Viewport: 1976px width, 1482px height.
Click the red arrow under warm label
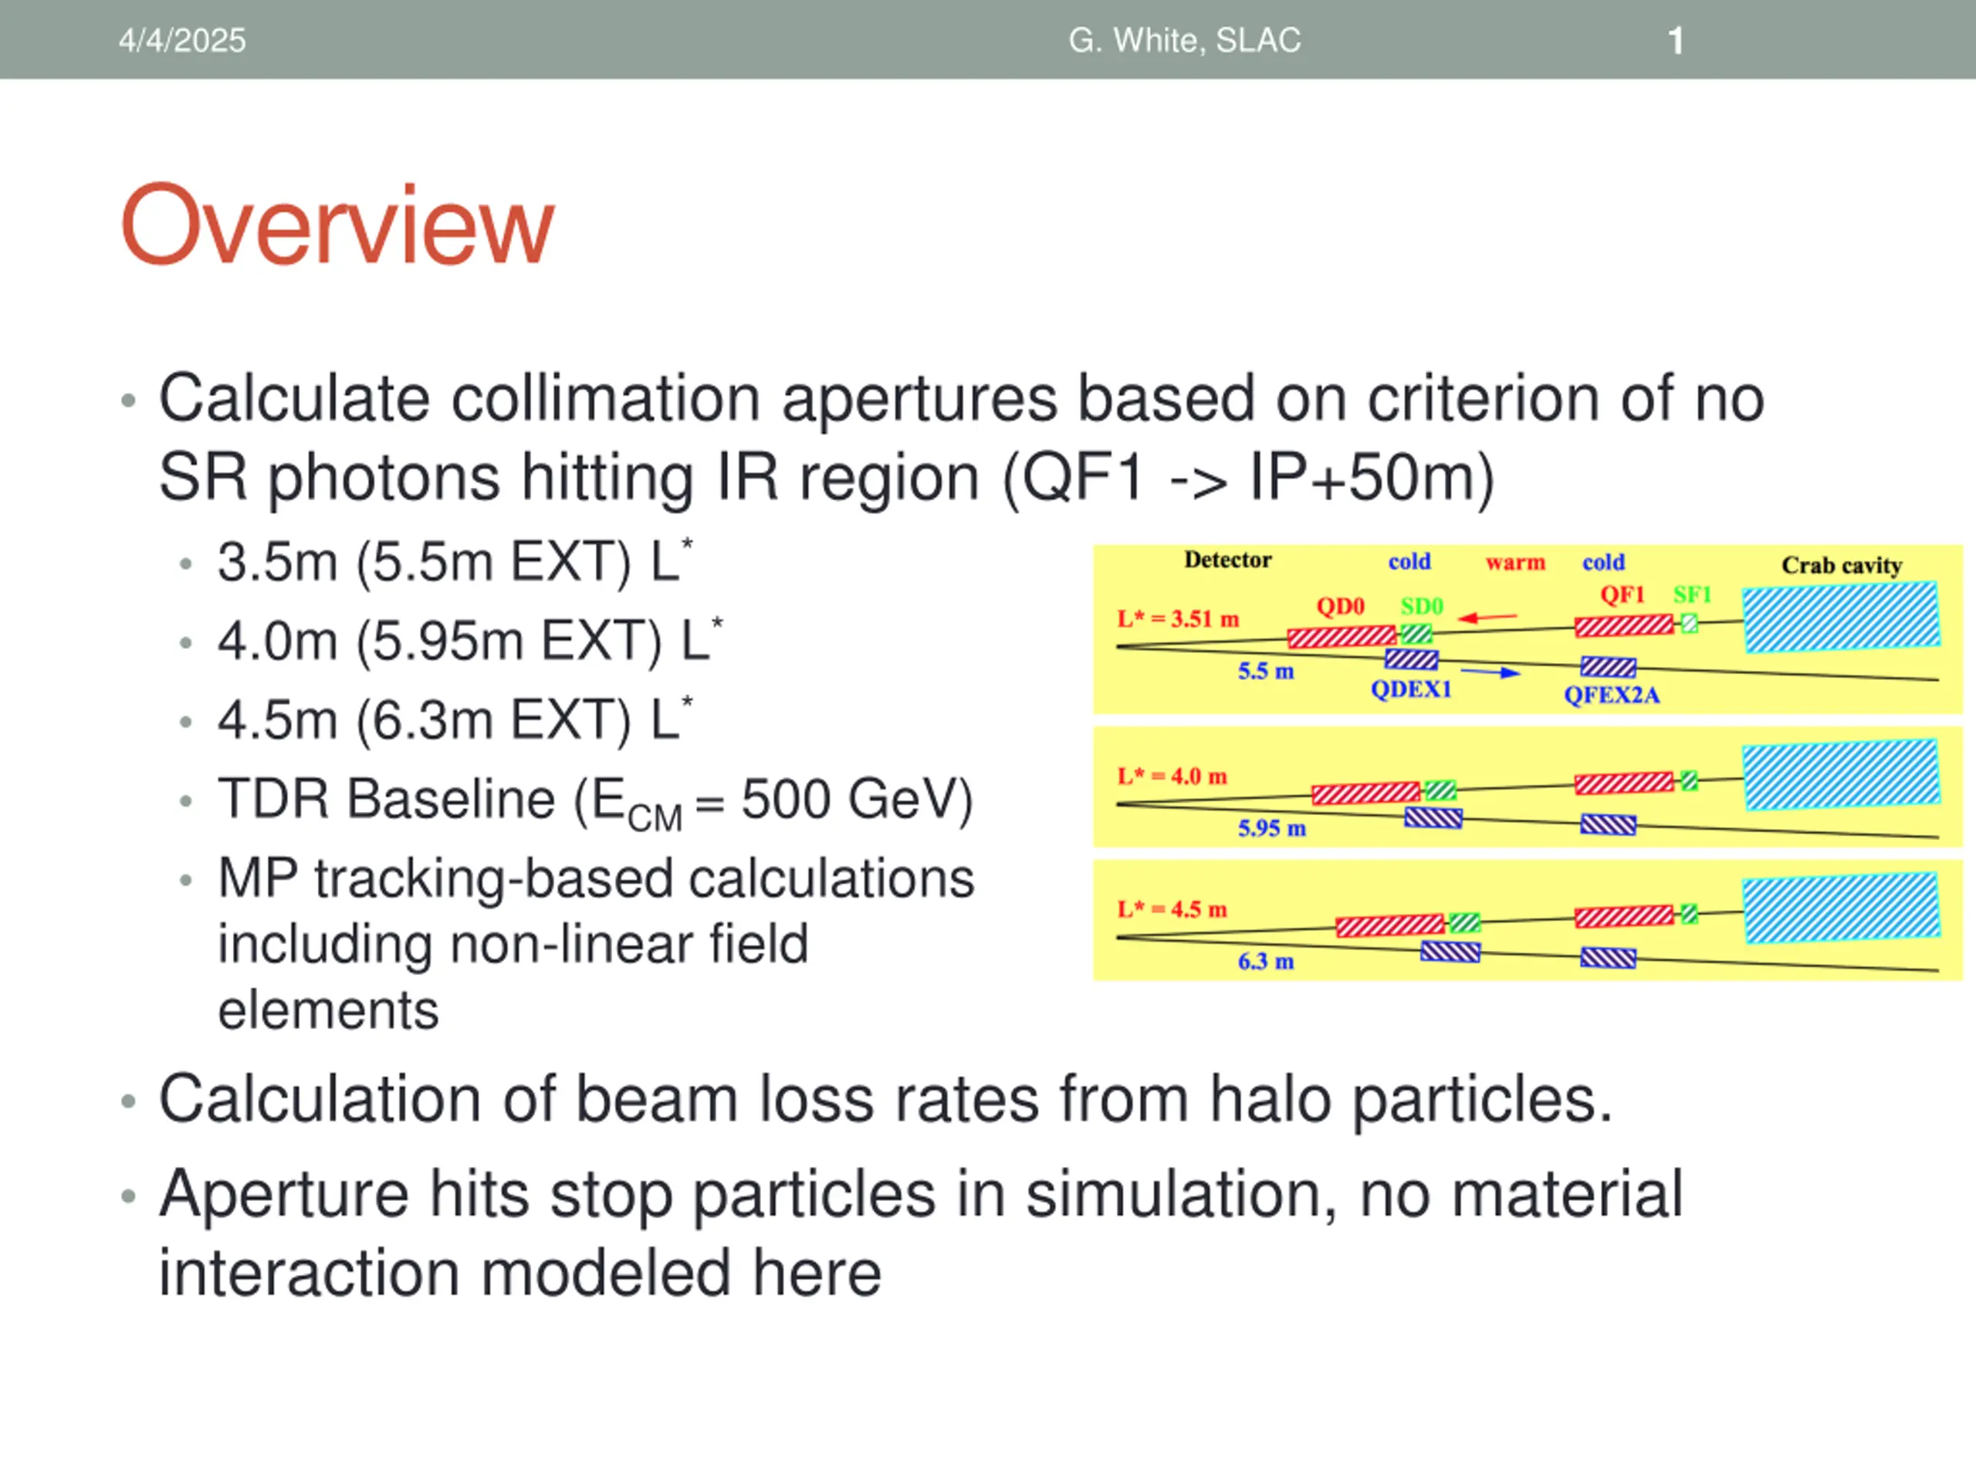coord(1487,617)
